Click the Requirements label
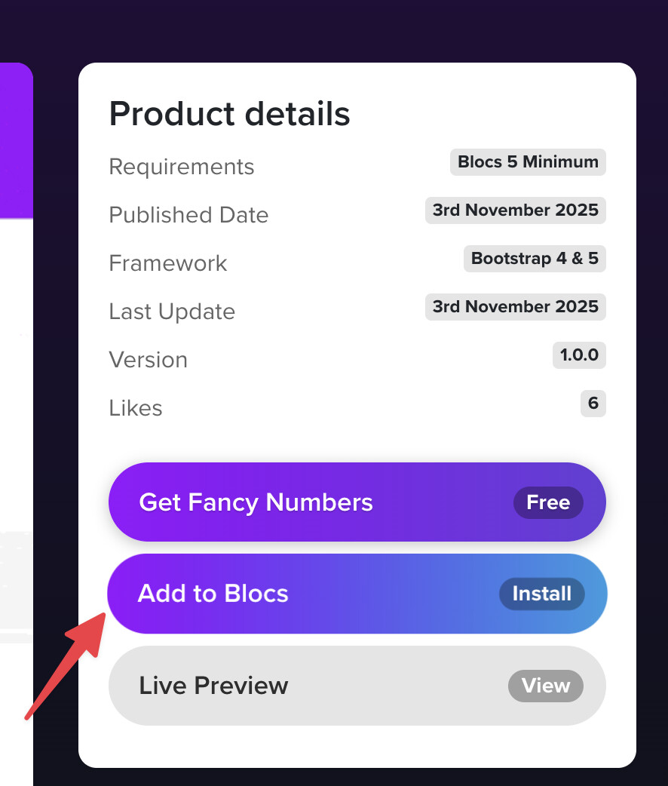 pos(182,167)
